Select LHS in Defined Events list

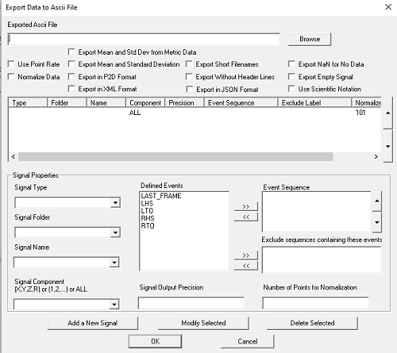tap(147, 203)
